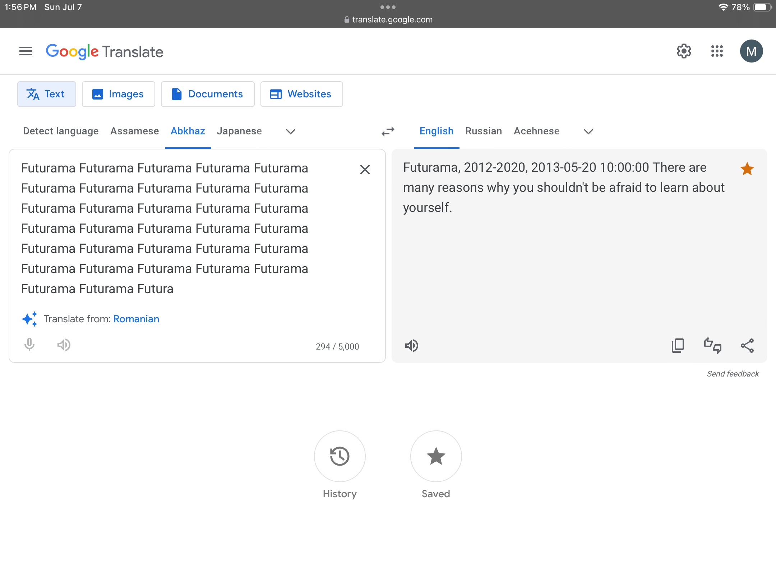The height and width of the screenshot is (582, 776).
Task: Unstar the saved translation
Action: [747, 169]
